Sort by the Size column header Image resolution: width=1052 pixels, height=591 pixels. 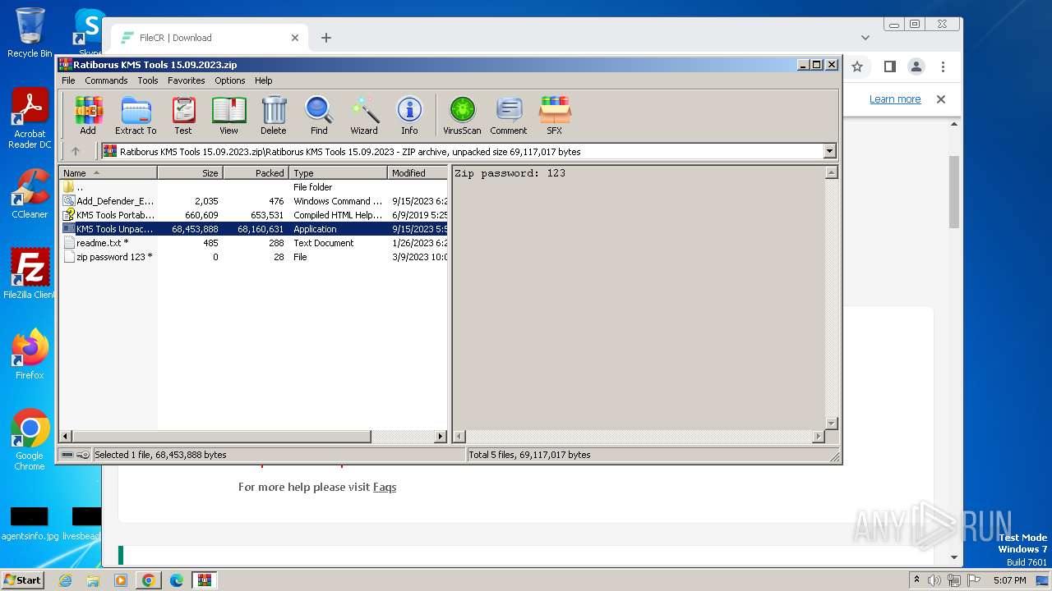190,172
